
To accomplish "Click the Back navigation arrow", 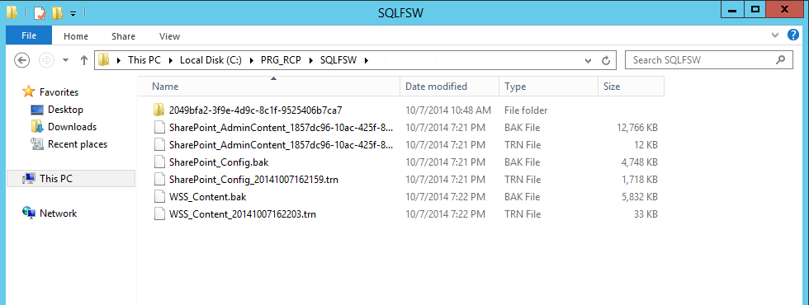I will tap(21, 60).
